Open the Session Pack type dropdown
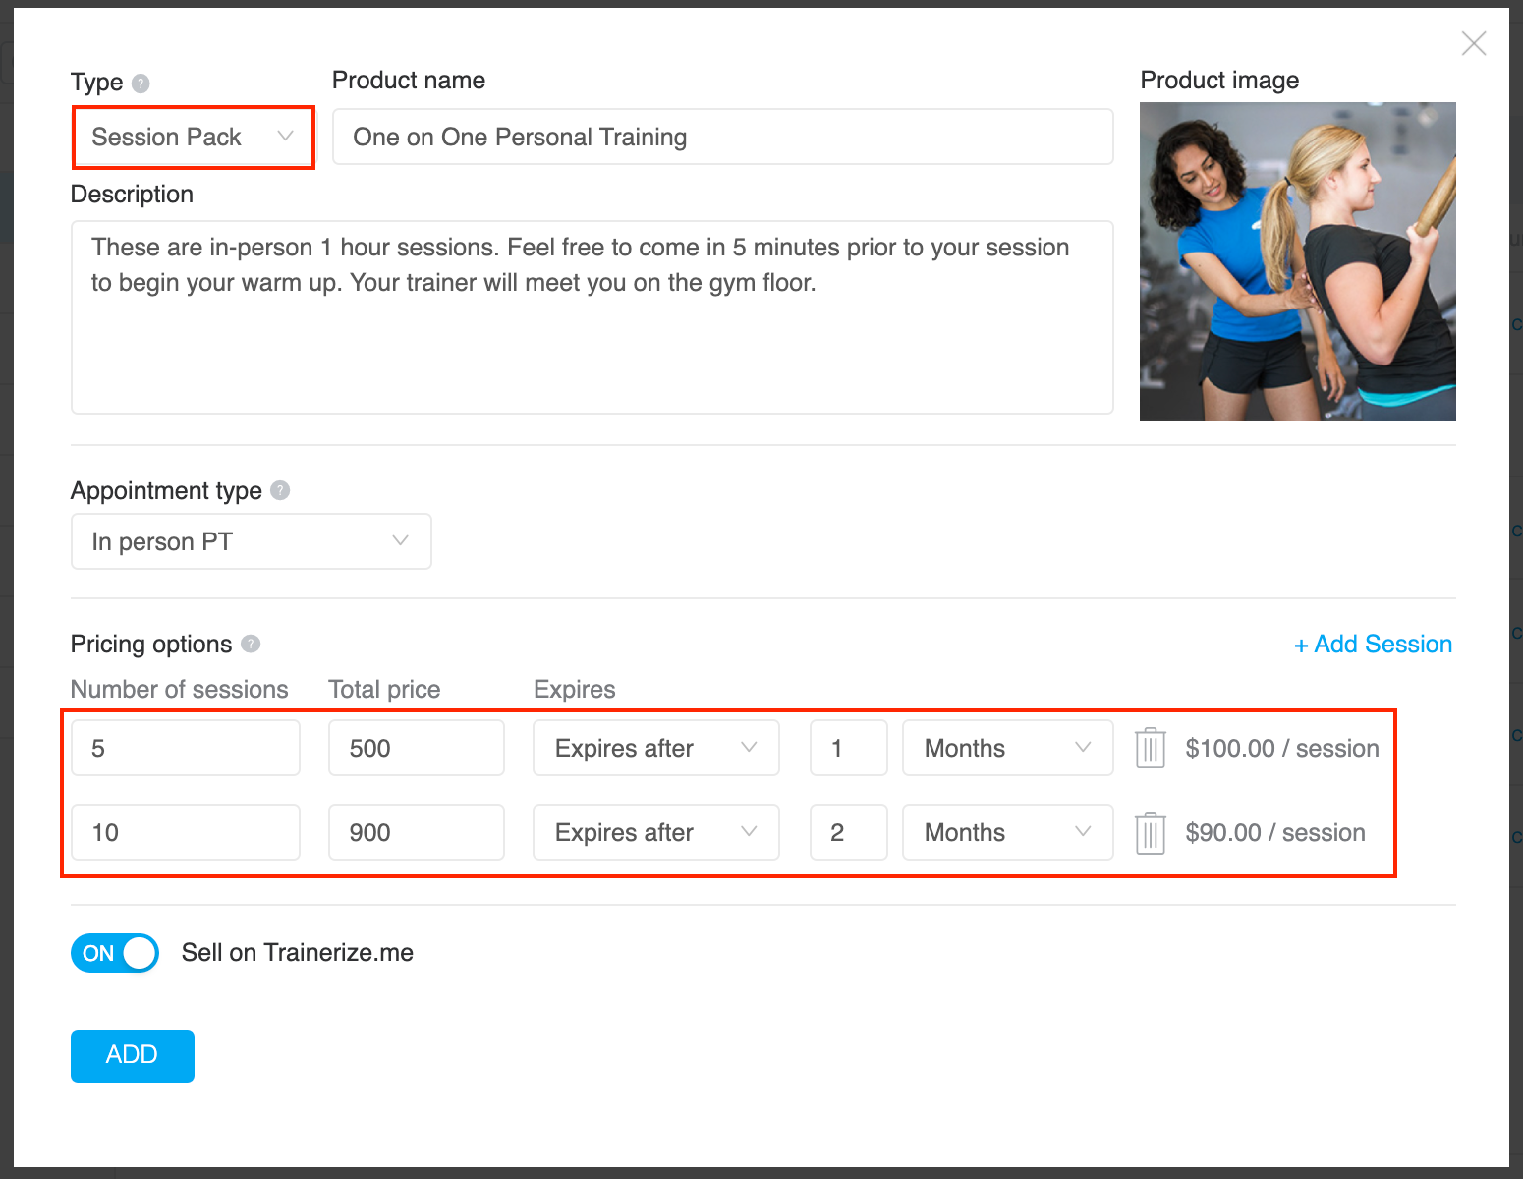Image resolution: width=1523 pixels, height=1179 pixels. click(194, 138)
